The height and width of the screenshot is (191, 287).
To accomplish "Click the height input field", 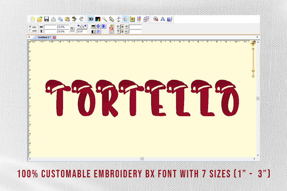I will pyautogui.click(x=50, y=32).
